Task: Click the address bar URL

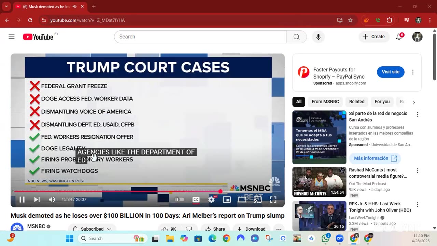Action: coord(88,20)
